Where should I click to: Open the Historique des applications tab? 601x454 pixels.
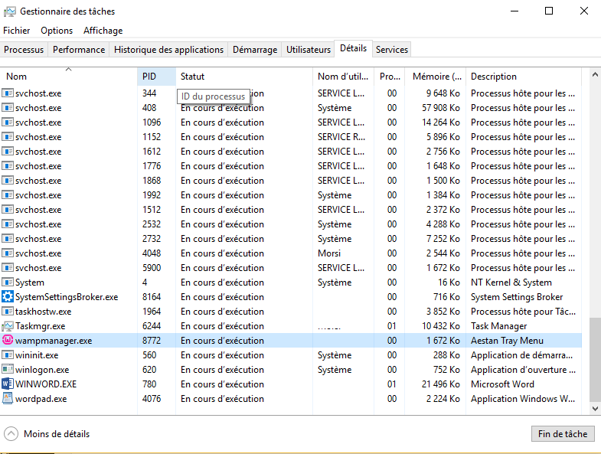168,50
